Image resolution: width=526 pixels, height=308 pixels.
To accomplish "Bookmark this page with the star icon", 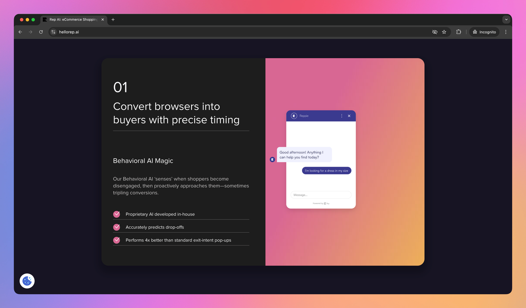I will (x=444, y=32).
